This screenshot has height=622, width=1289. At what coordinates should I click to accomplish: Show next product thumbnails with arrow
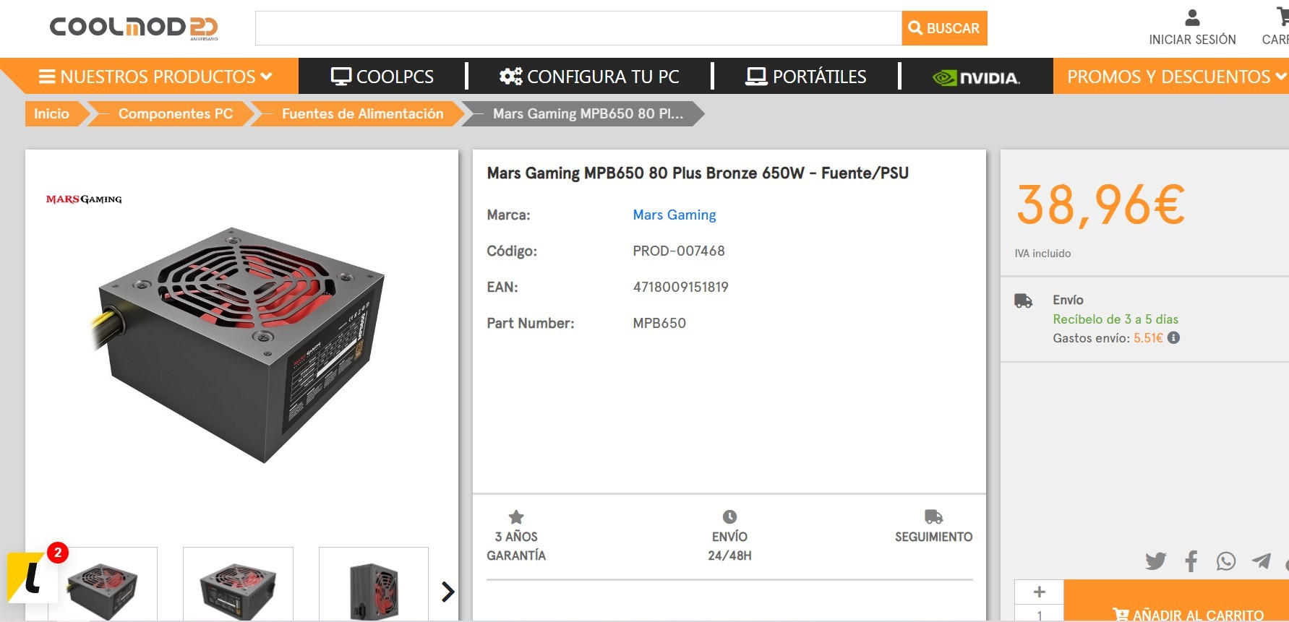(447, 592)
